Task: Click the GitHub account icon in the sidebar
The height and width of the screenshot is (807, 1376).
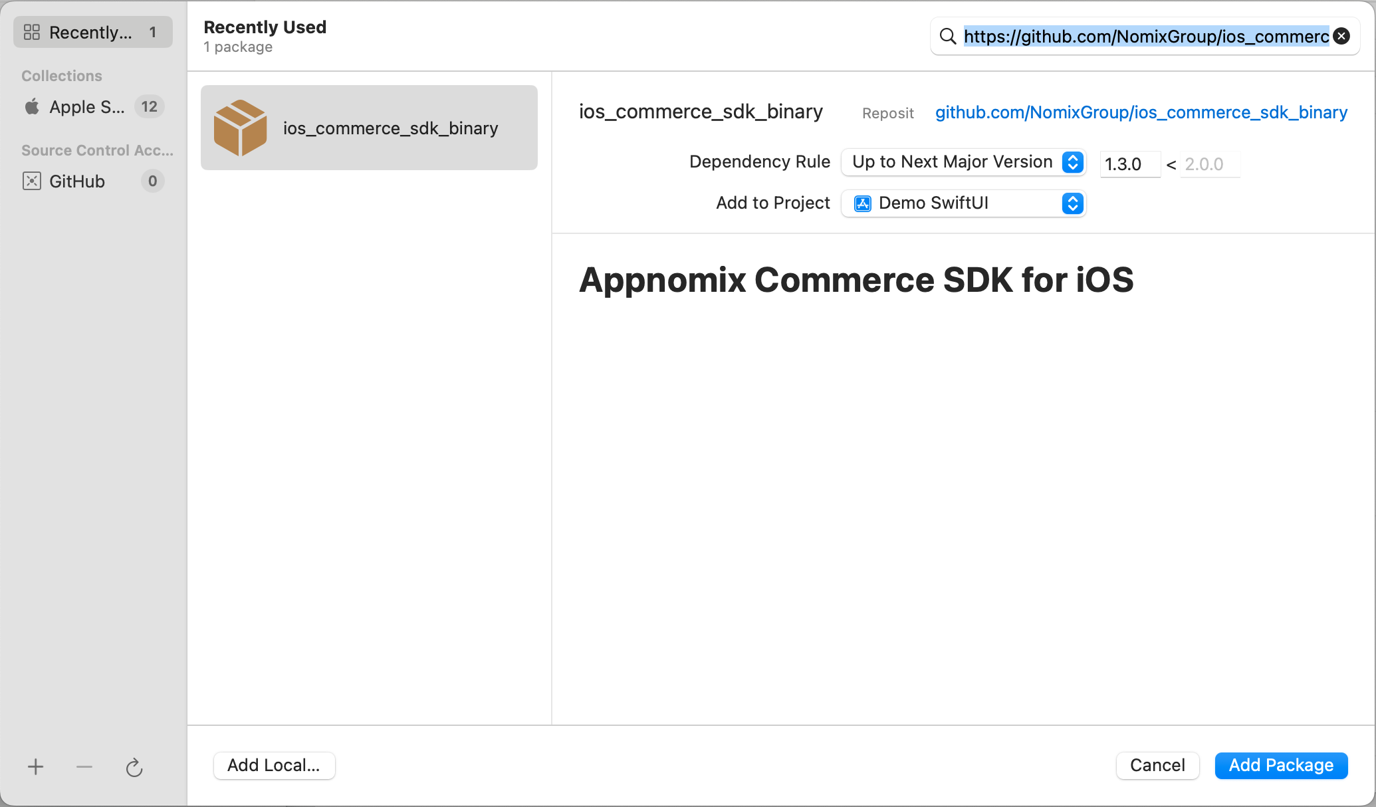Action: coord(32,181)
